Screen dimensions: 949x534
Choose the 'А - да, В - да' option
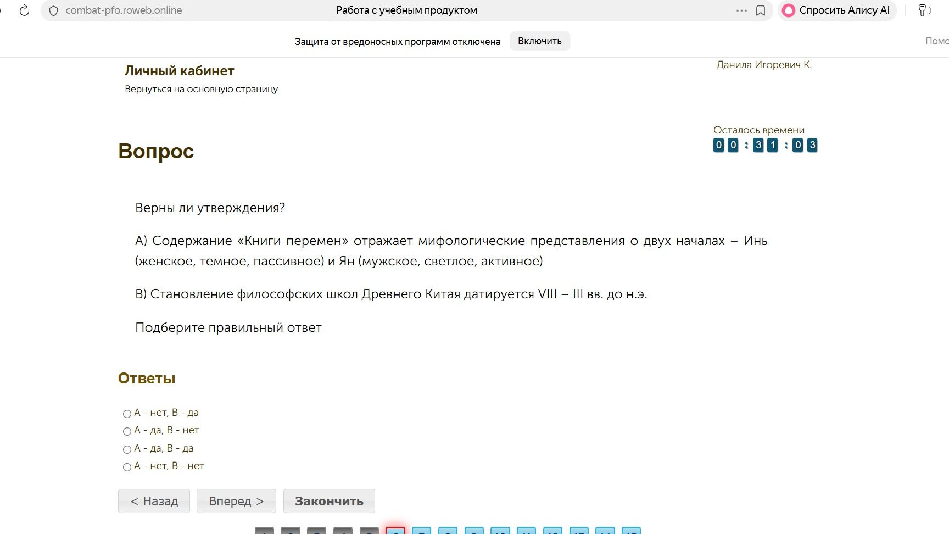(127, 449)
